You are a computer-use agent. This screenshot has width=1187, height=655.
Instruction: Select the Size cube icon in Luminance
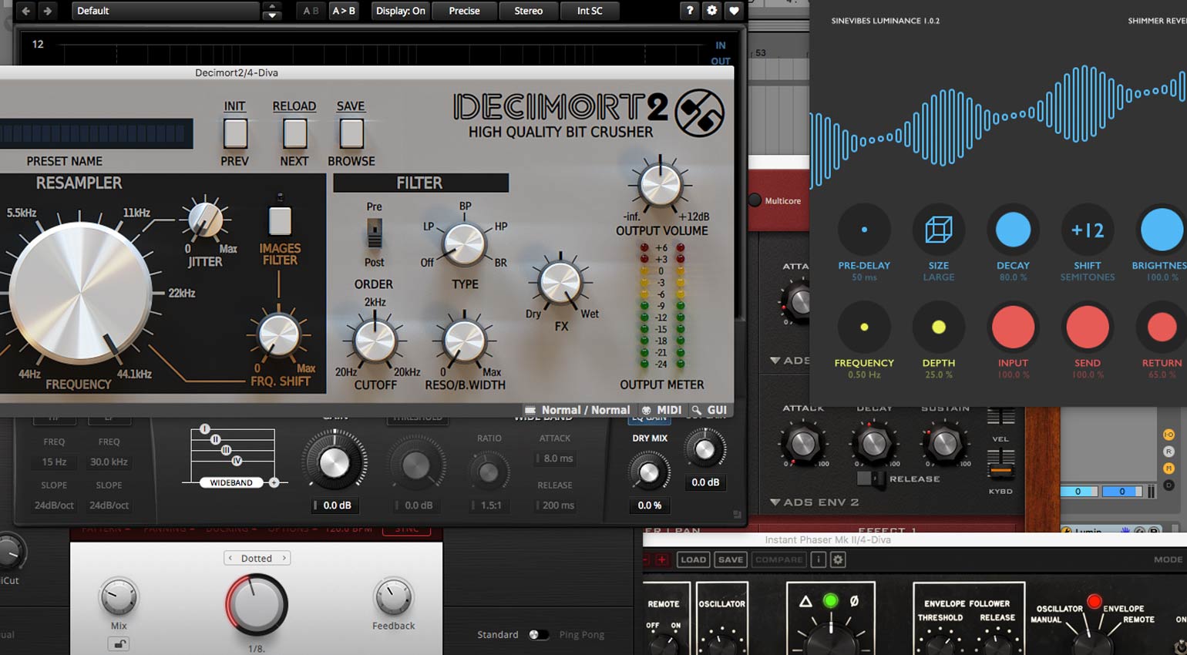pyautogui.click(x=938, y=230)
